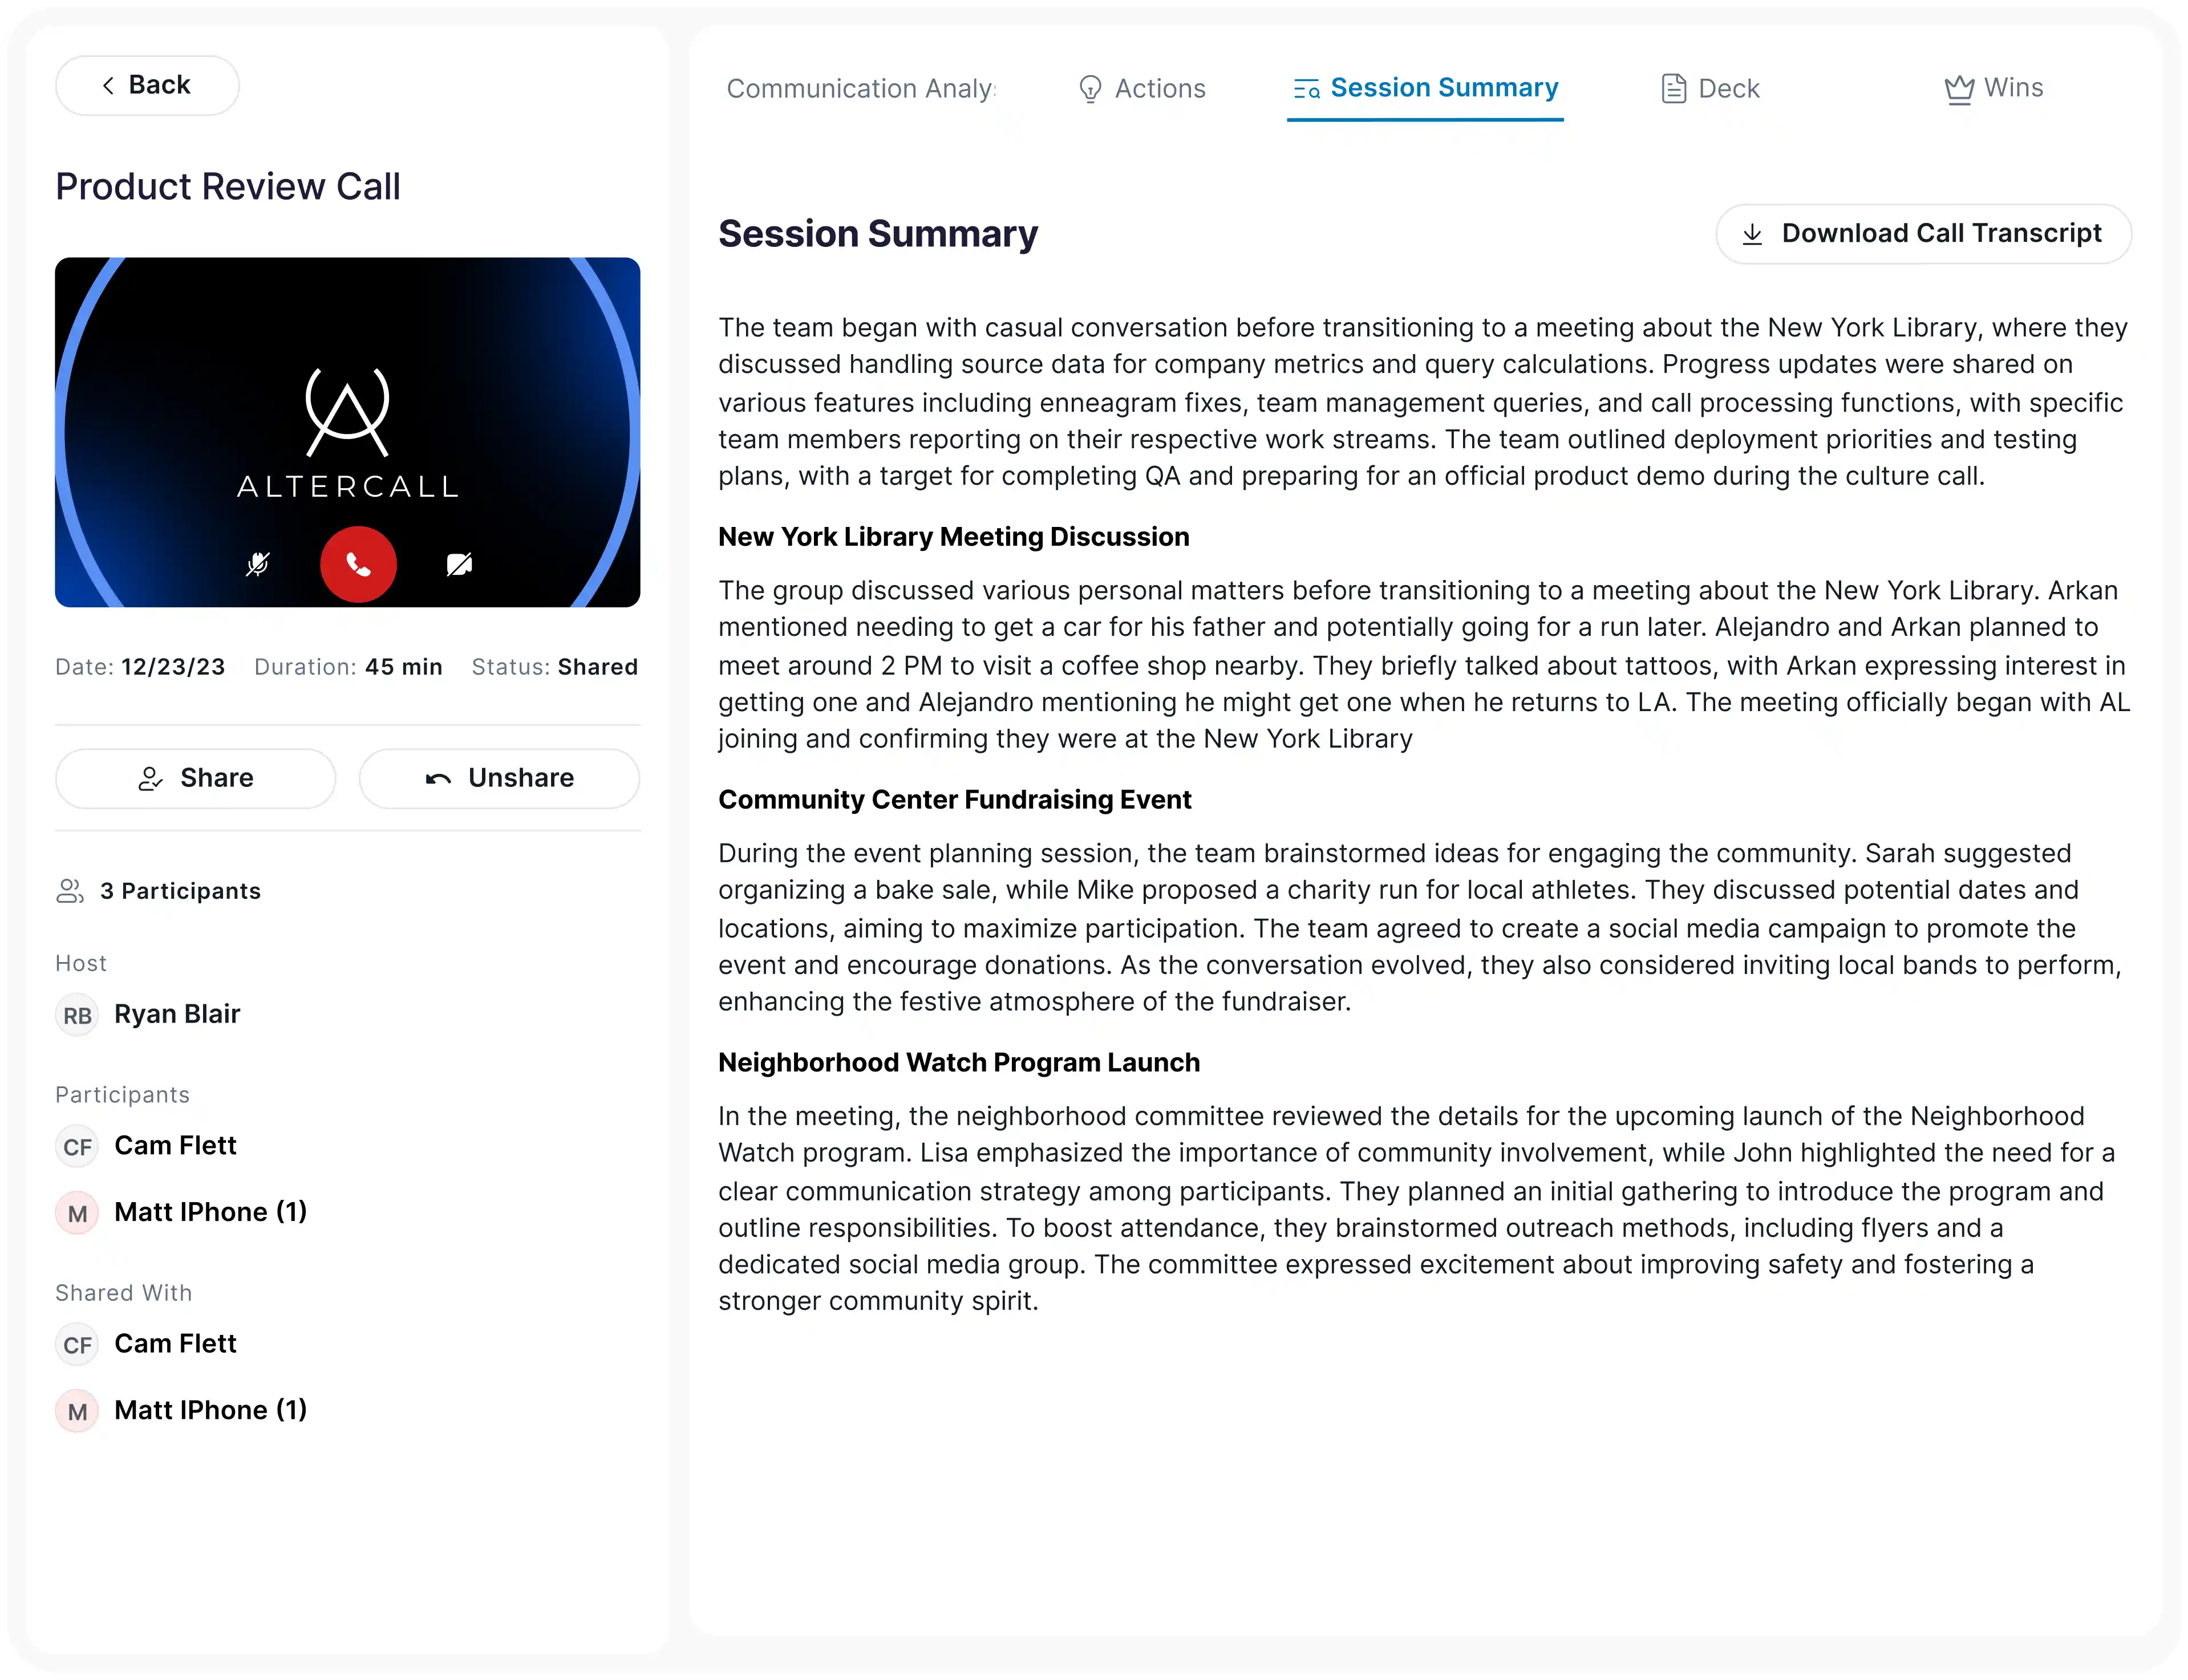Click the Actions lightbulb icon

tap(1090, 89)
